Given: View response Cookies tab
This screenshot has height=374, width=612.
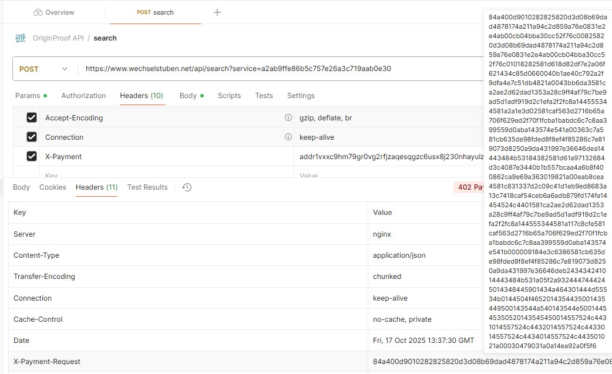Looking at the screenshot, I should pos(52,187).
